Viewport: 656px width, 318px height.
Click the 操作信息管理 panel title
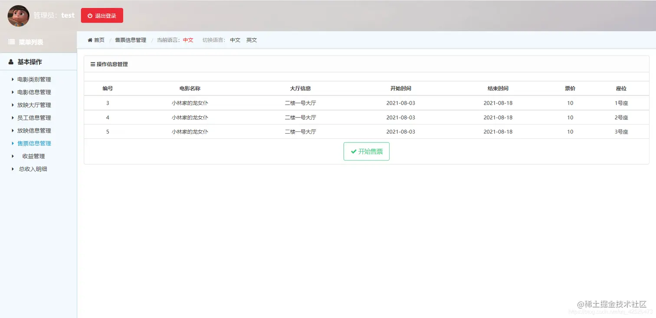[x=112, y=64]
